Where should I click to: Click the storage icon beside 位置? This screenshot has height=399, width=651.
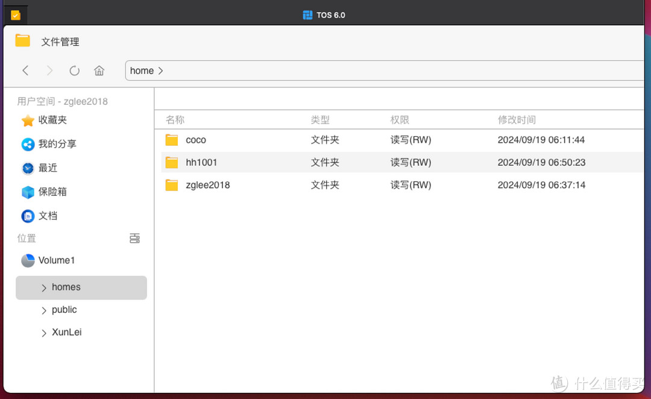134,239
